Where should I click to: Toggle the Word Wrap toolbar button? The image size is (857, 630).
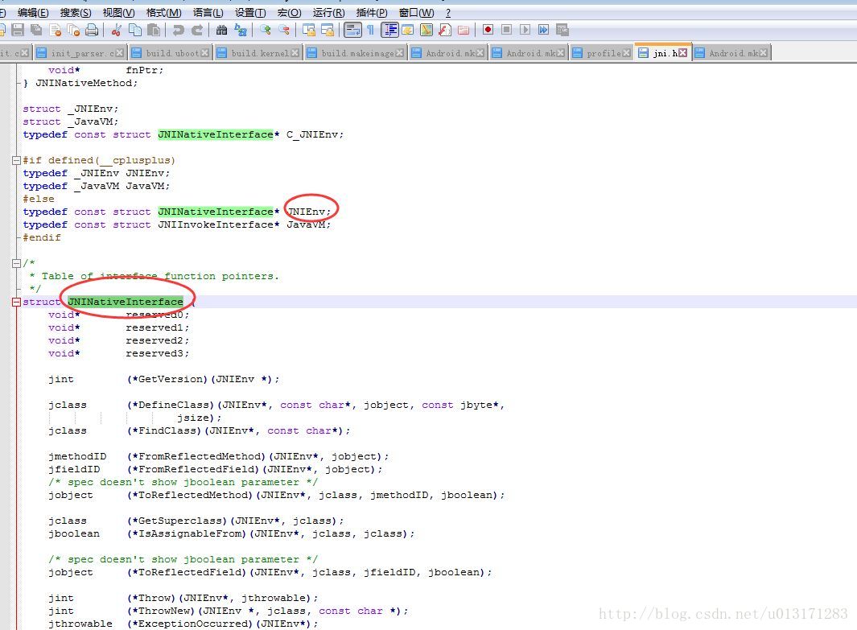pos(352,30)
